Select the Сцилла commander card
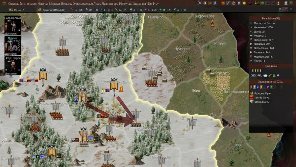The image size is (296, 167). point(12,45)
